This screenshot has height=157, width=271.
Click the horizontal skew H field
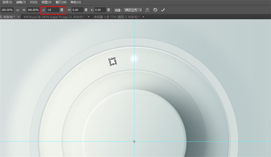pyautogui.click(x=77, y=10)
